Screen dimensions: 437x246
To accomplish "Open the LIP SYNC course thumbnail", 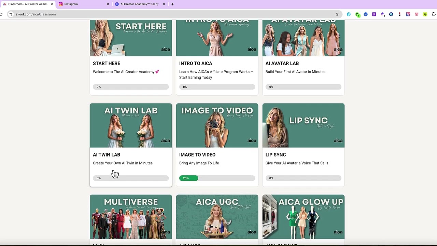I will tap(304, 125).
